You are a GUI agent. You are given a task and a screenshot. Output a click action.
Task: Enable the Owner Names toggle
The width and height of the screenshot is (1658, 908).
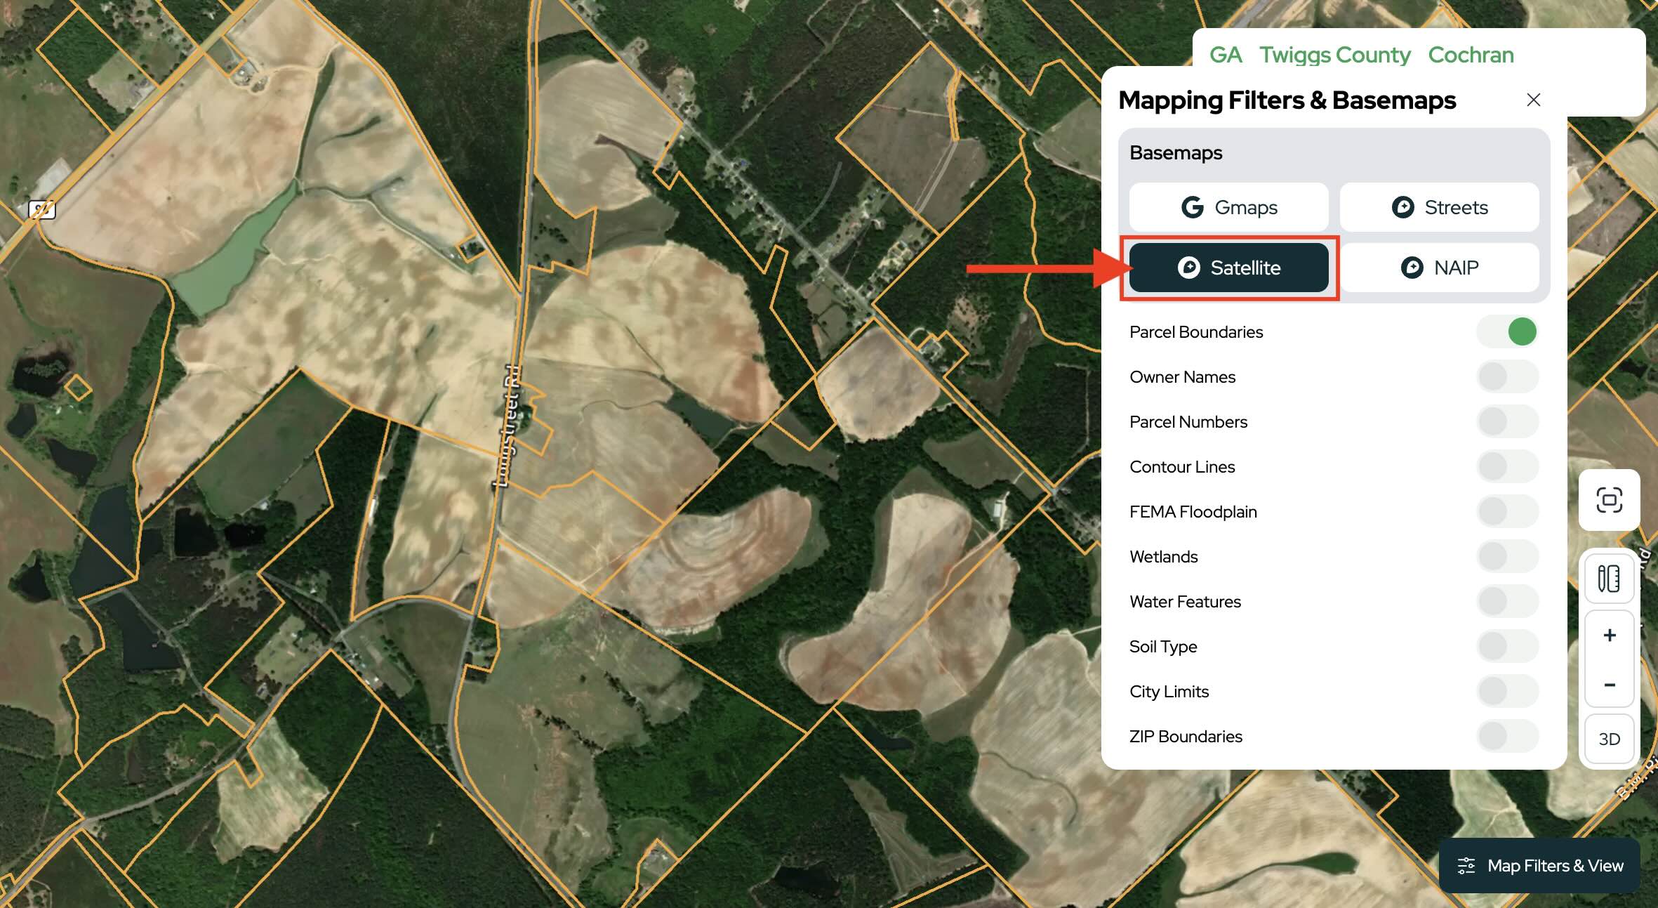pyautogui.click(x=1507, y=377)
